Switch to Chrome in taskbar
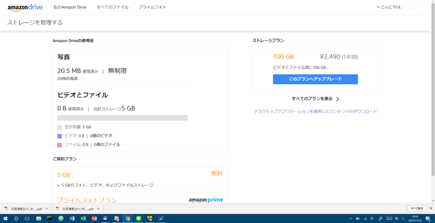 pyautogui.click(x=127, y=218)
